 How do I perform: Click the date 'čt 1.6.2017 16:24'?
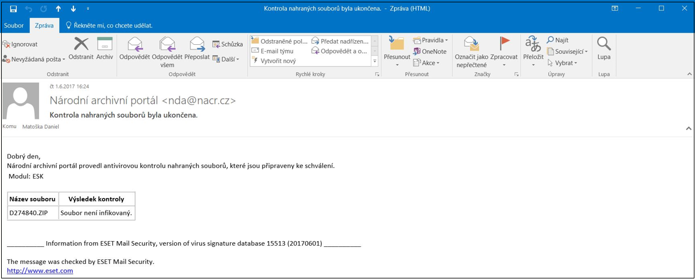[x=70, y=86]
